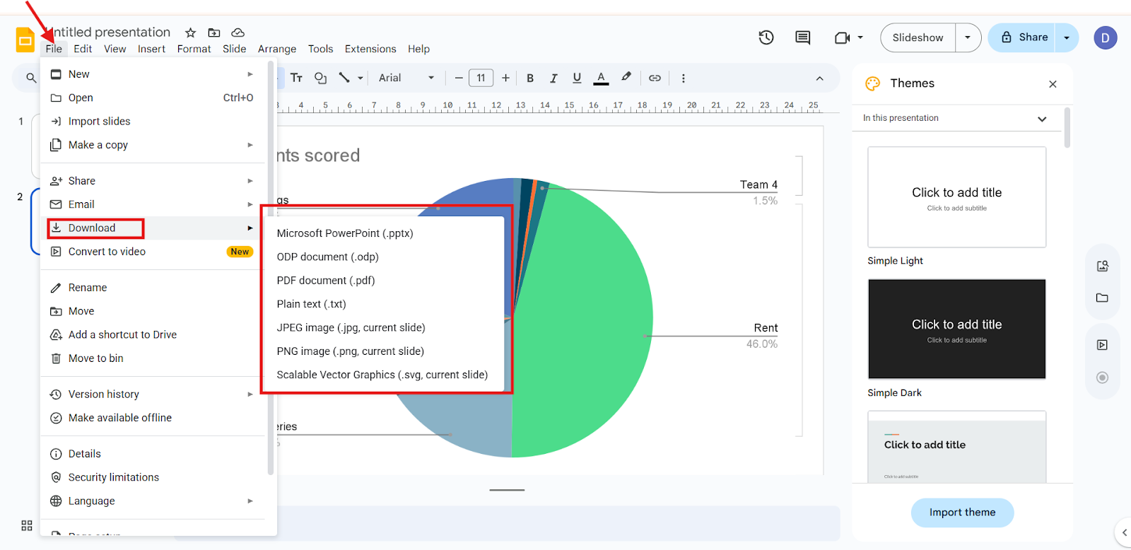Open the line tool dropdown arrow
Screen dimensions: 1131x550
361,78
